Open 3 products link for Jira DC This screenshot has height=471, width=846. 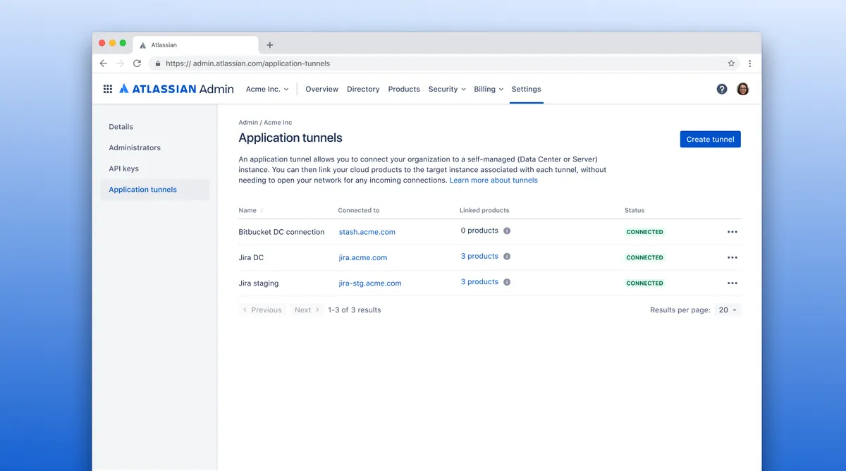point(479,257)
